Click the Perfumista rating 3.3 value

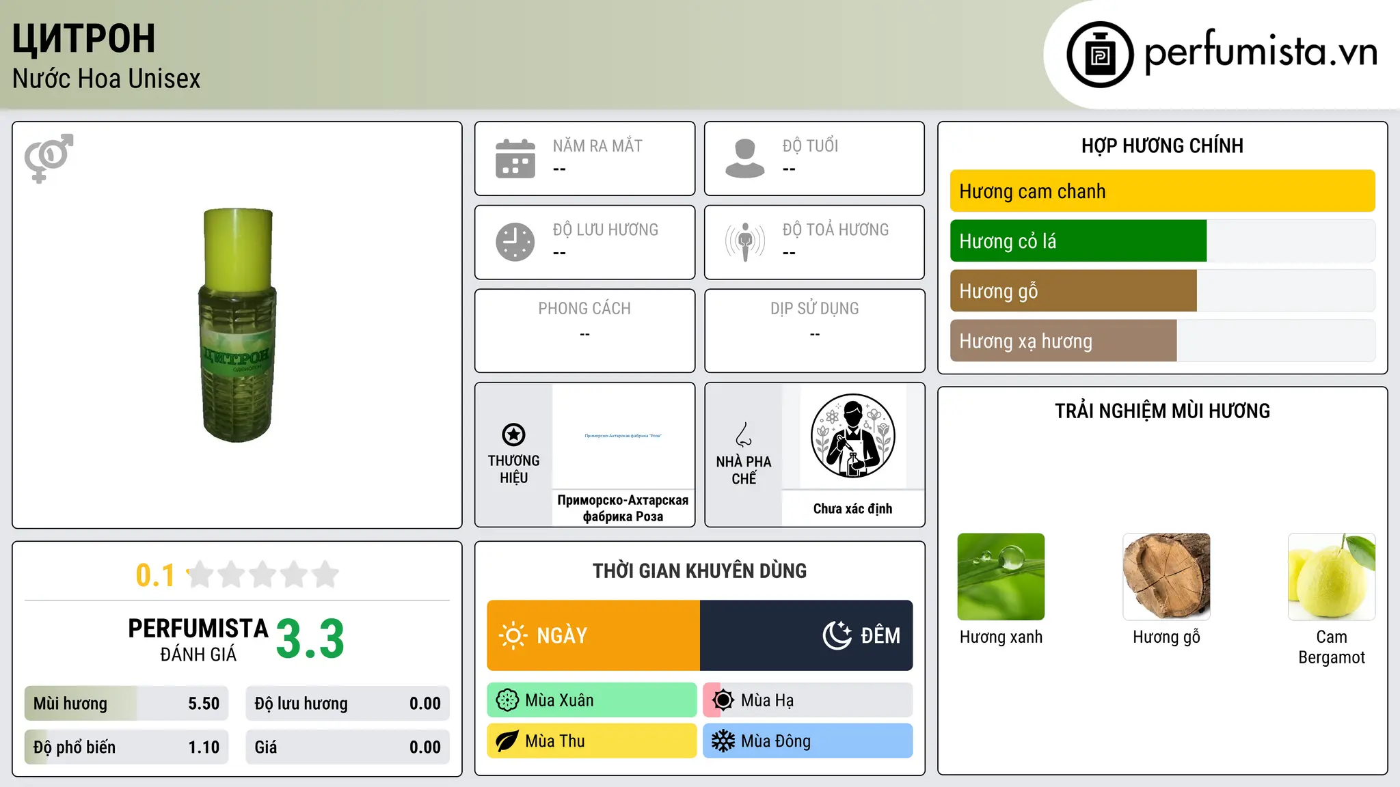310,639
